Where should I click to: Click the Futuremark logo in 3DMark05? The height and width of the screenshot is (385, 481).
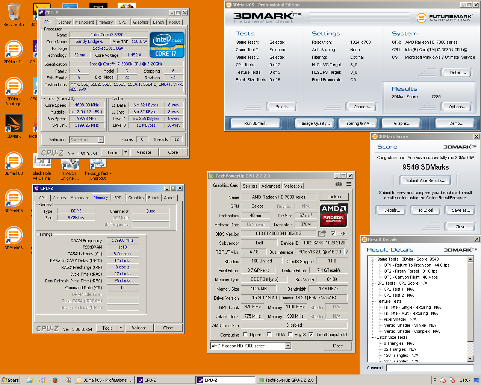(x=444, y=17)
